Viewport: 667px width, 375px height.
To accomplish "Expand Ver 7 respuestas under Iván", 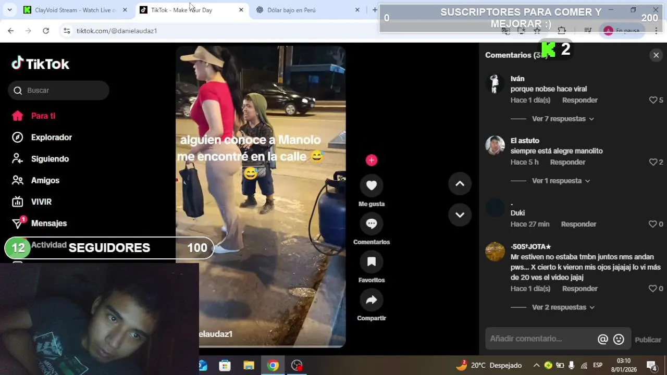I will pos(563,119).
